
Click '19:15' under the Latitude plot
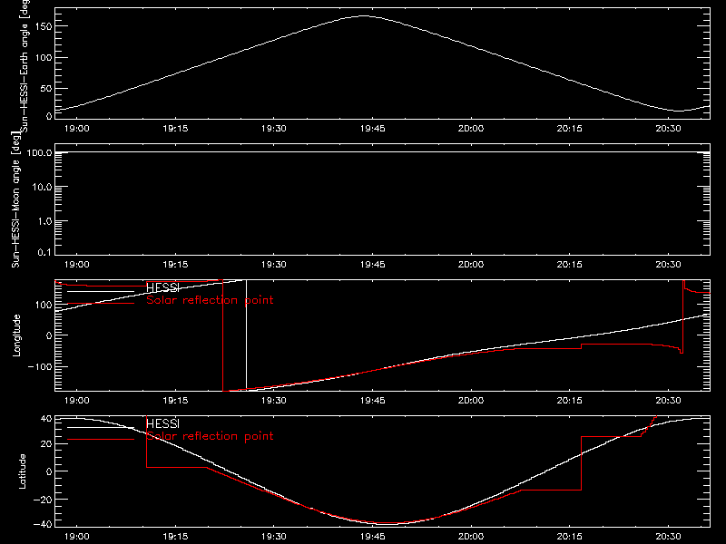[175, 537]
